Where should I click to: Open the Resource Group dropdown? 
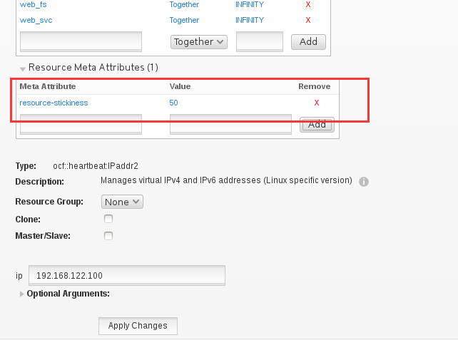pyautogui.click(x=122, y=202)
